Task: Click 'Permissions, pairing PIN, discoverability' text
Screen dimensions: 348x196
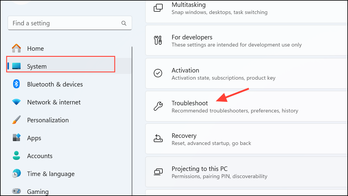Action: 220,176
